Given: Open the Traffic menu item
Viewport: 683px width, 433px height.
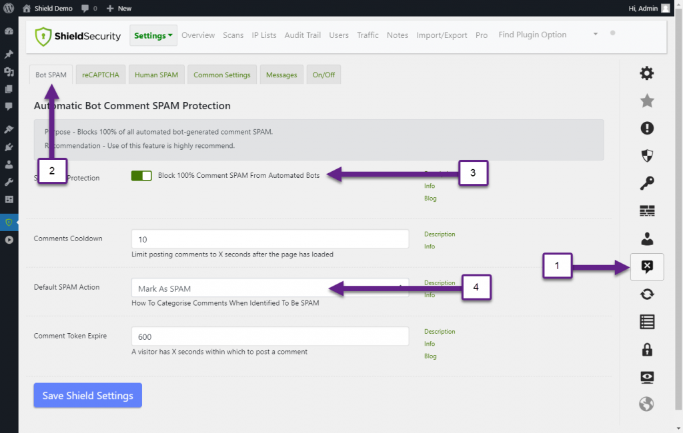Looking at the screenshot, I should point(368,35).
